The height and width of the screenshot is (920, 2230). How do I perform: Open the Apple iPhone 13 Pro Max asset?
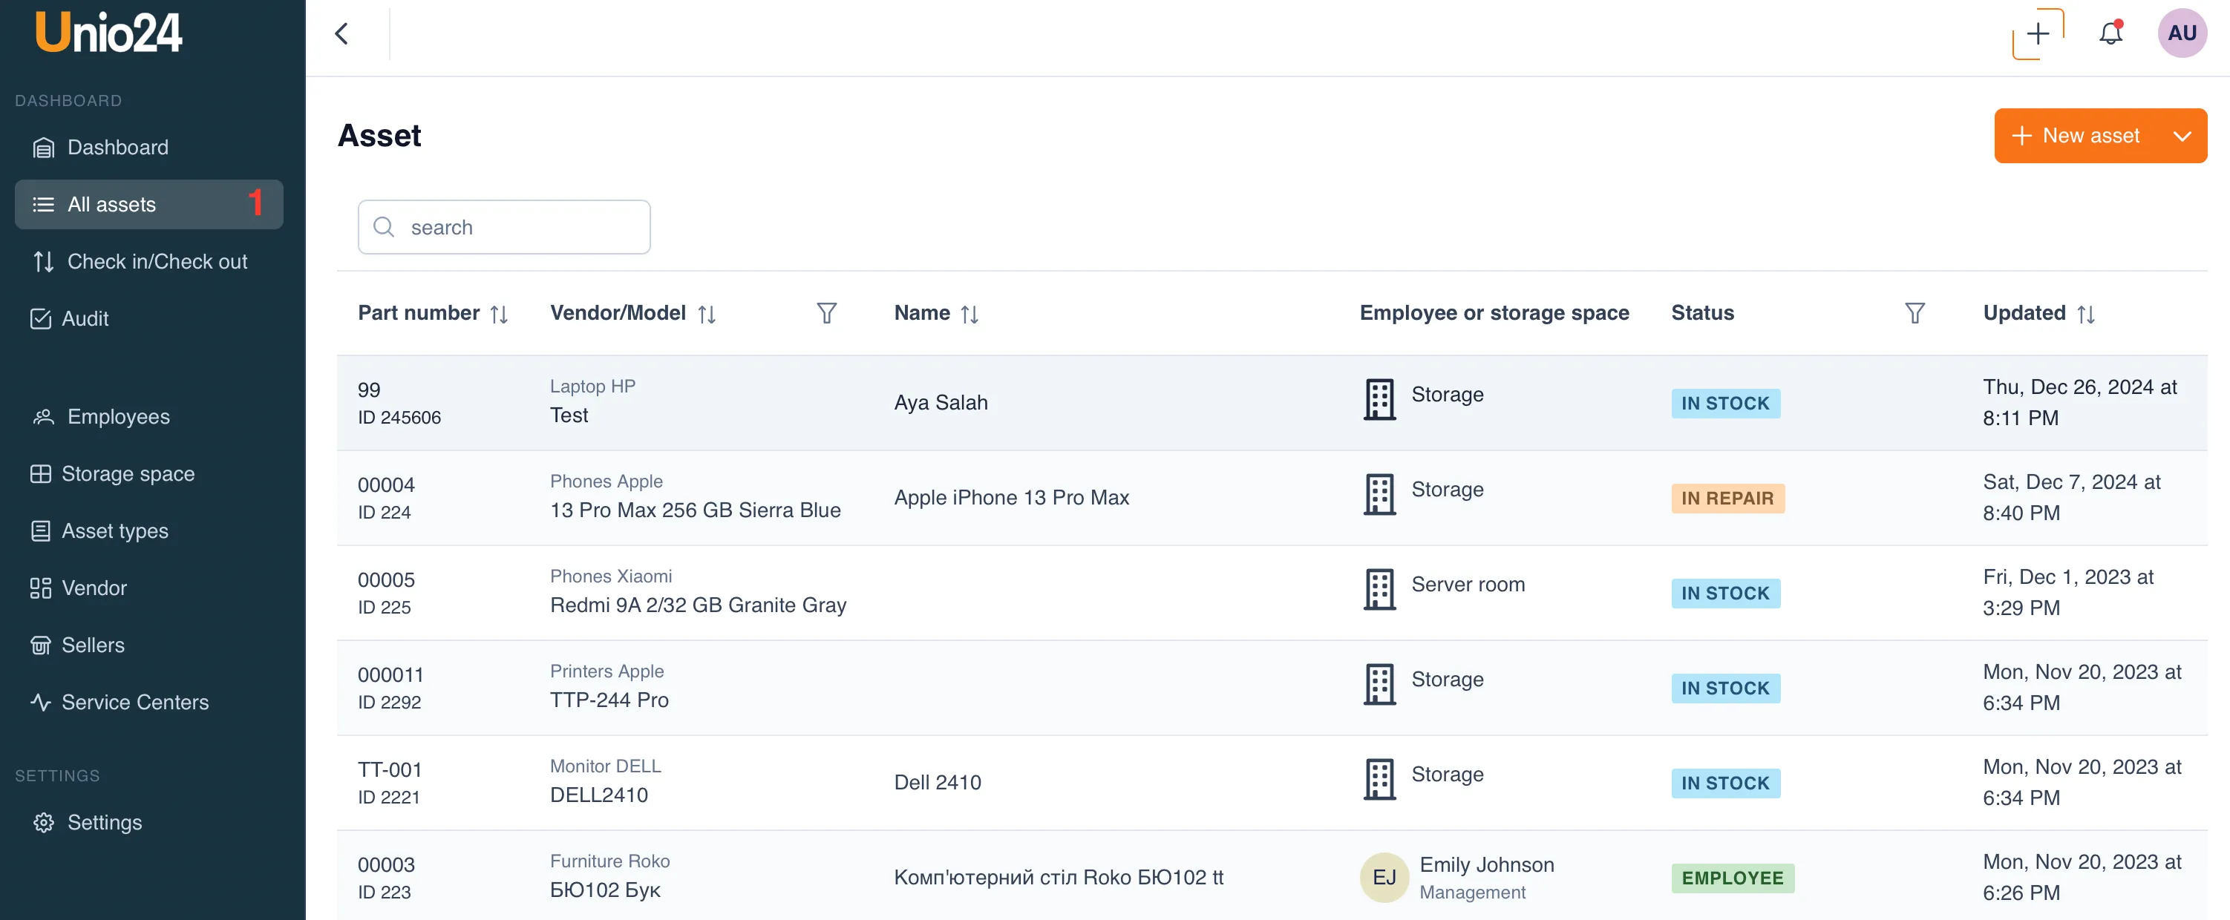(x=1011, y=498)
